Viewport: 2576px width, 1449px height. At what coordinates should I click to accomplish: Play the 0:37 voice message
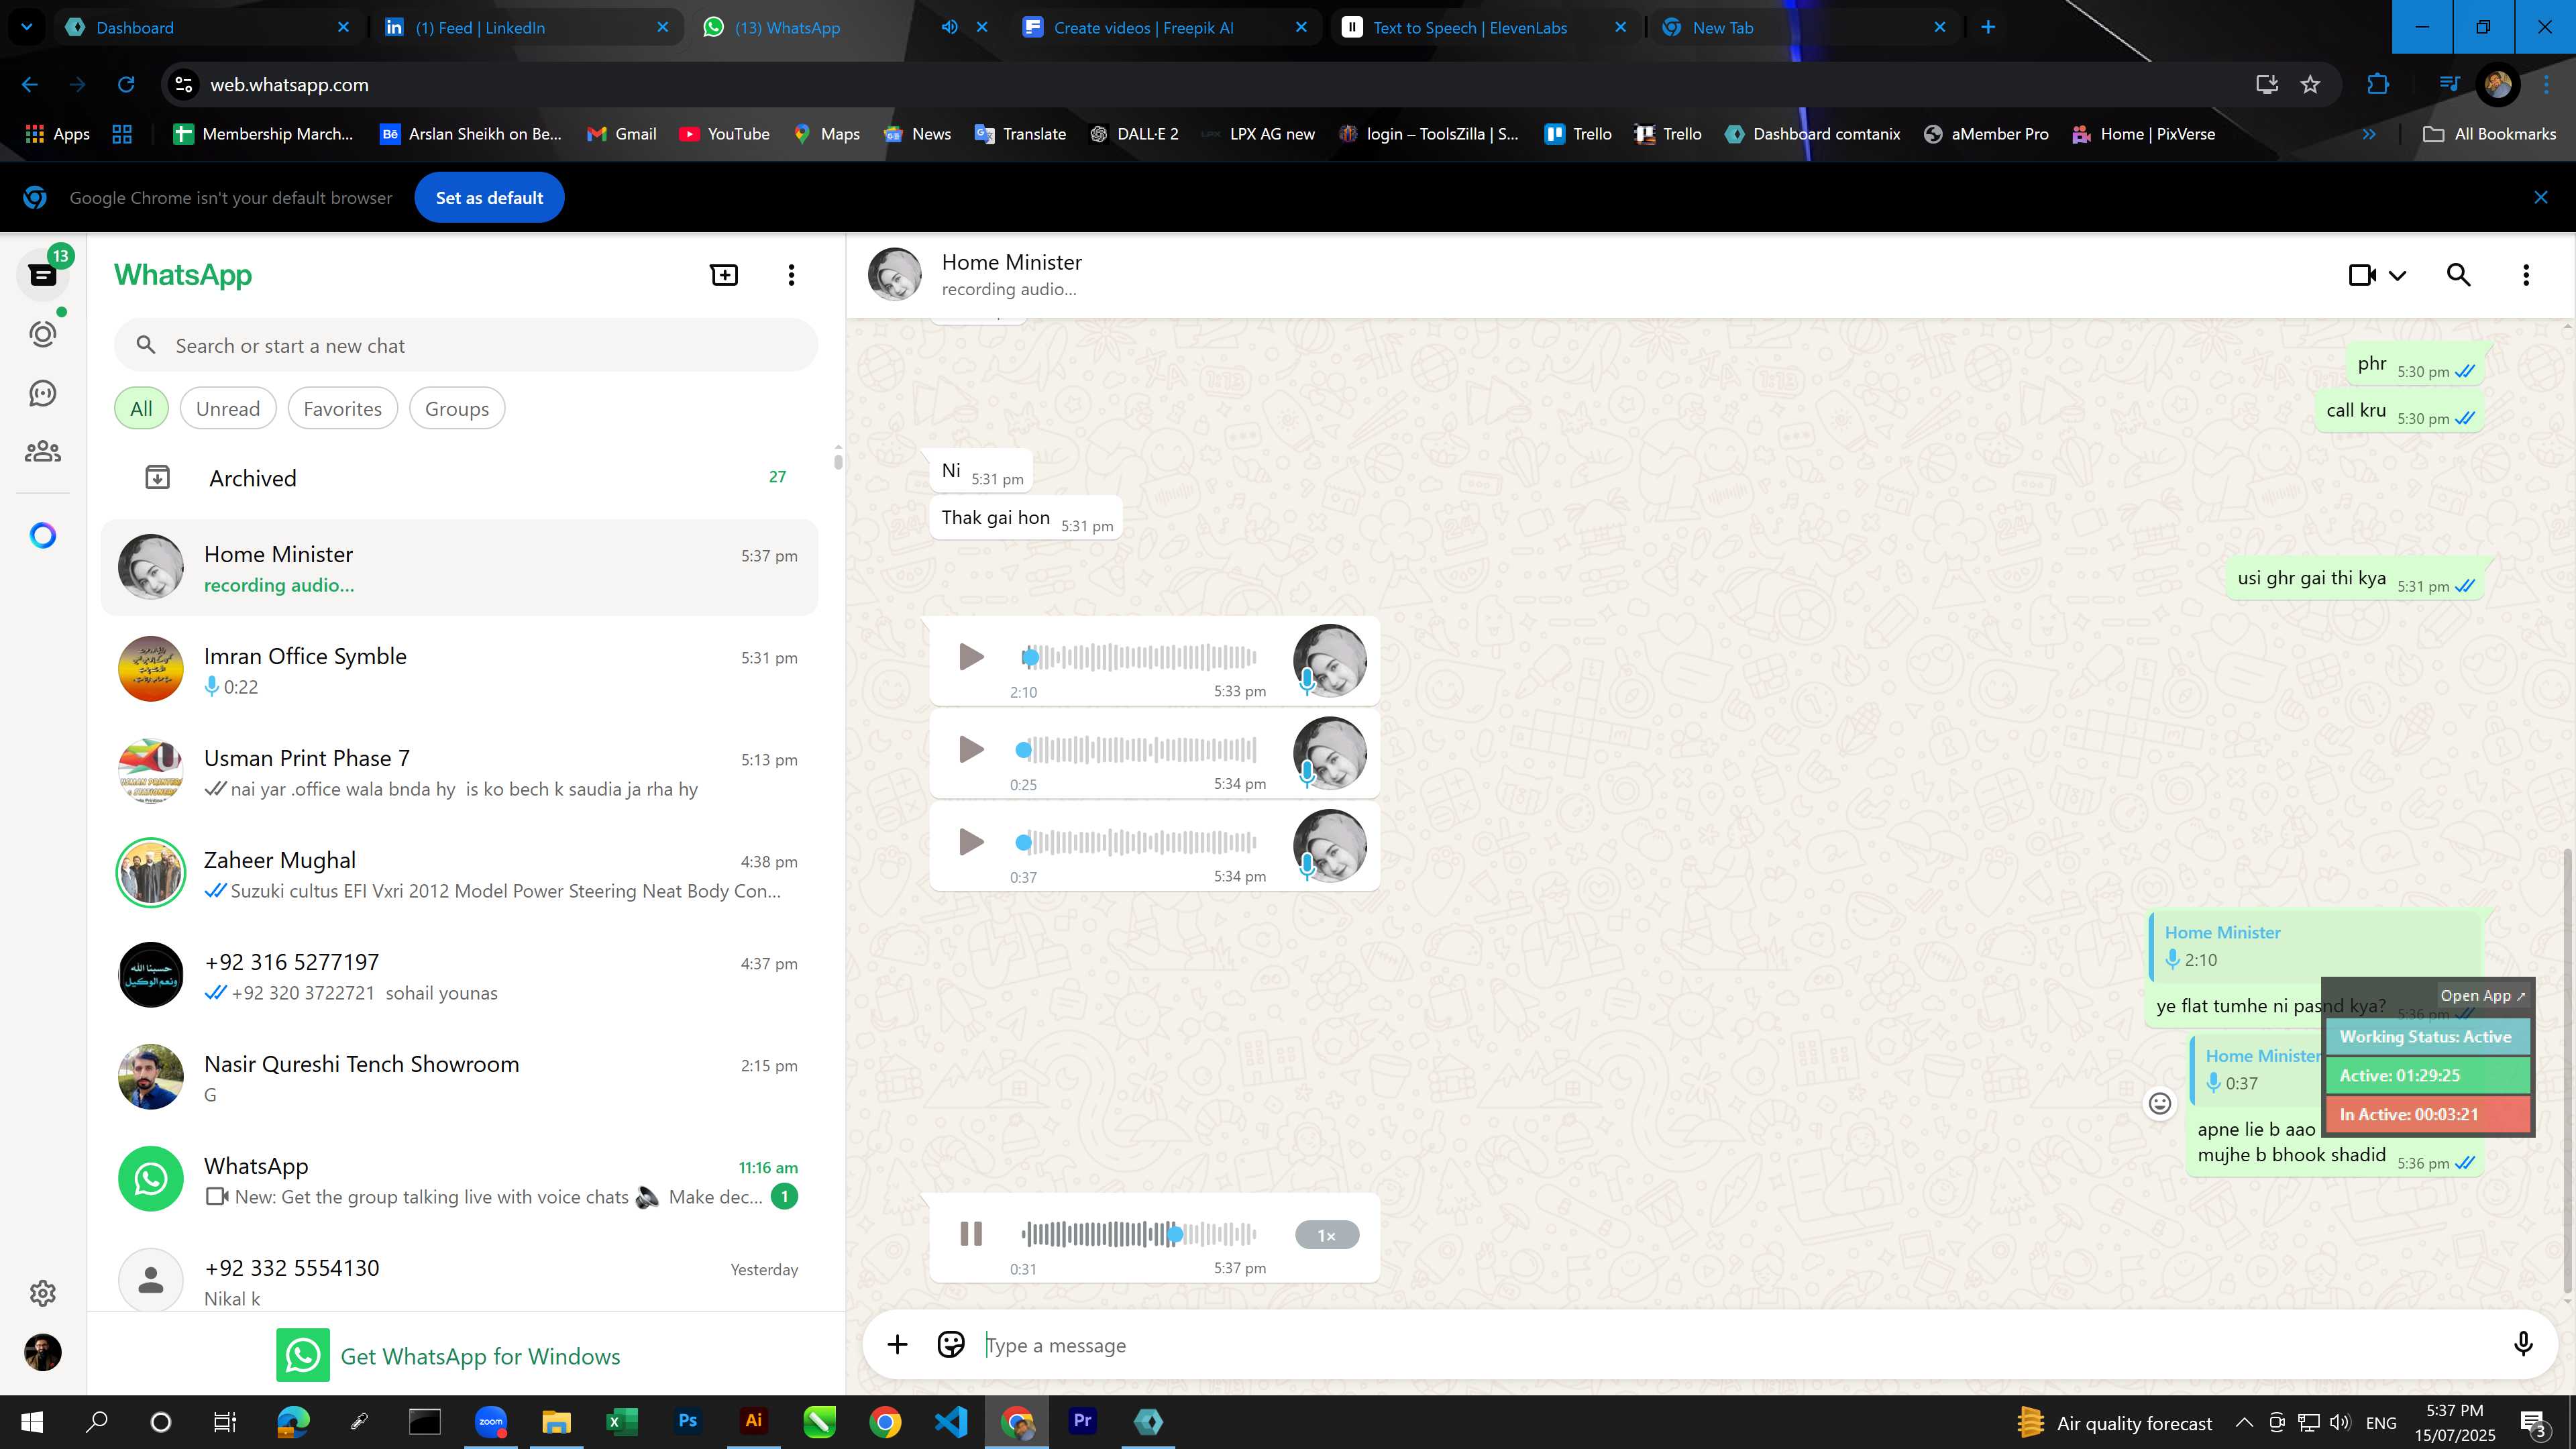970,842
